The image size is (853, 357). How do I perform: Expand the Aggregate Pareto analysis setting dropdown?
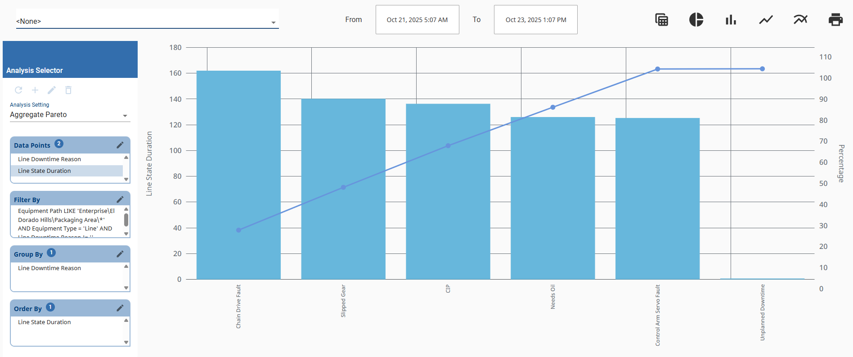70,115
